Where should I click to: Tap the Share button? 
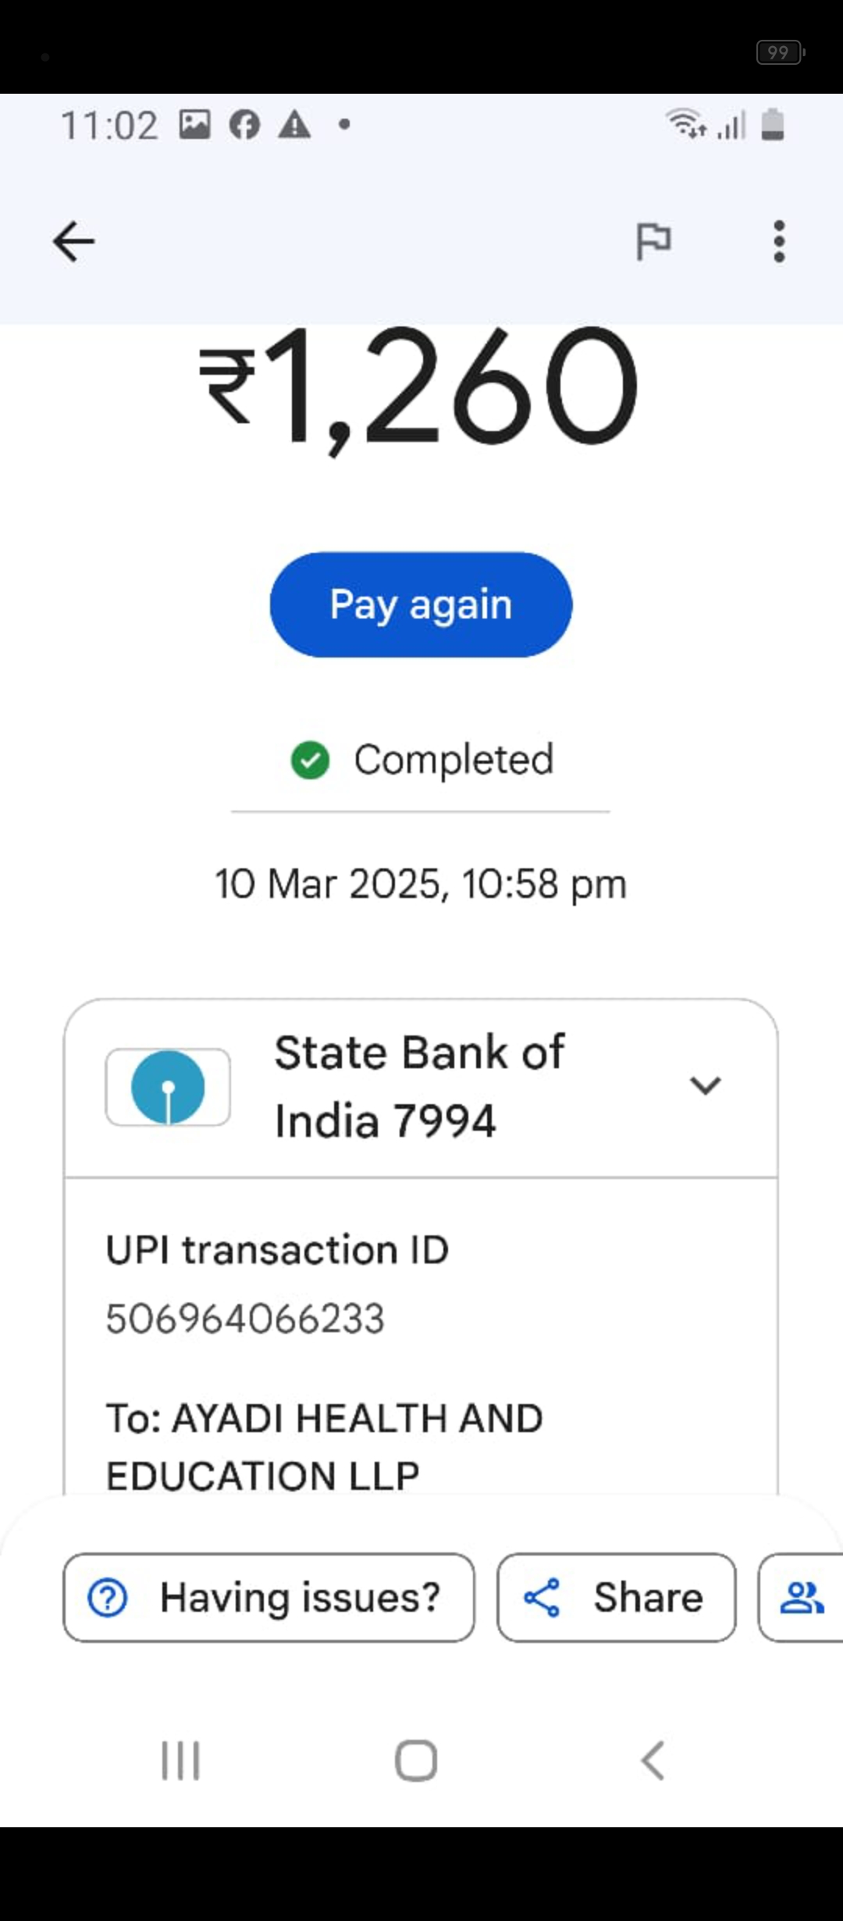[x=617, y=1598]
